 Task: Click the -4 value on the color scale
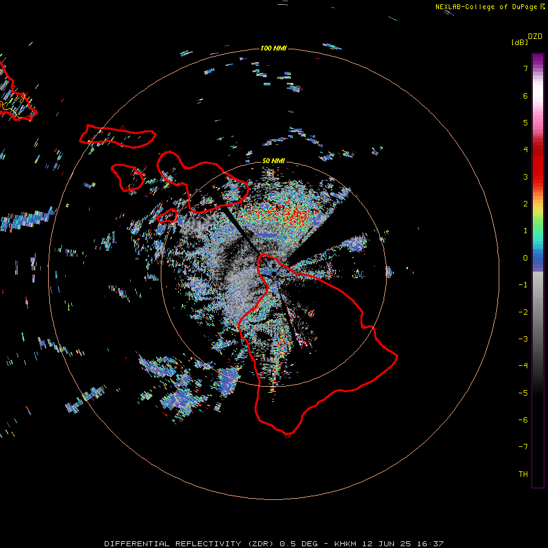click(x=523, y=366)
